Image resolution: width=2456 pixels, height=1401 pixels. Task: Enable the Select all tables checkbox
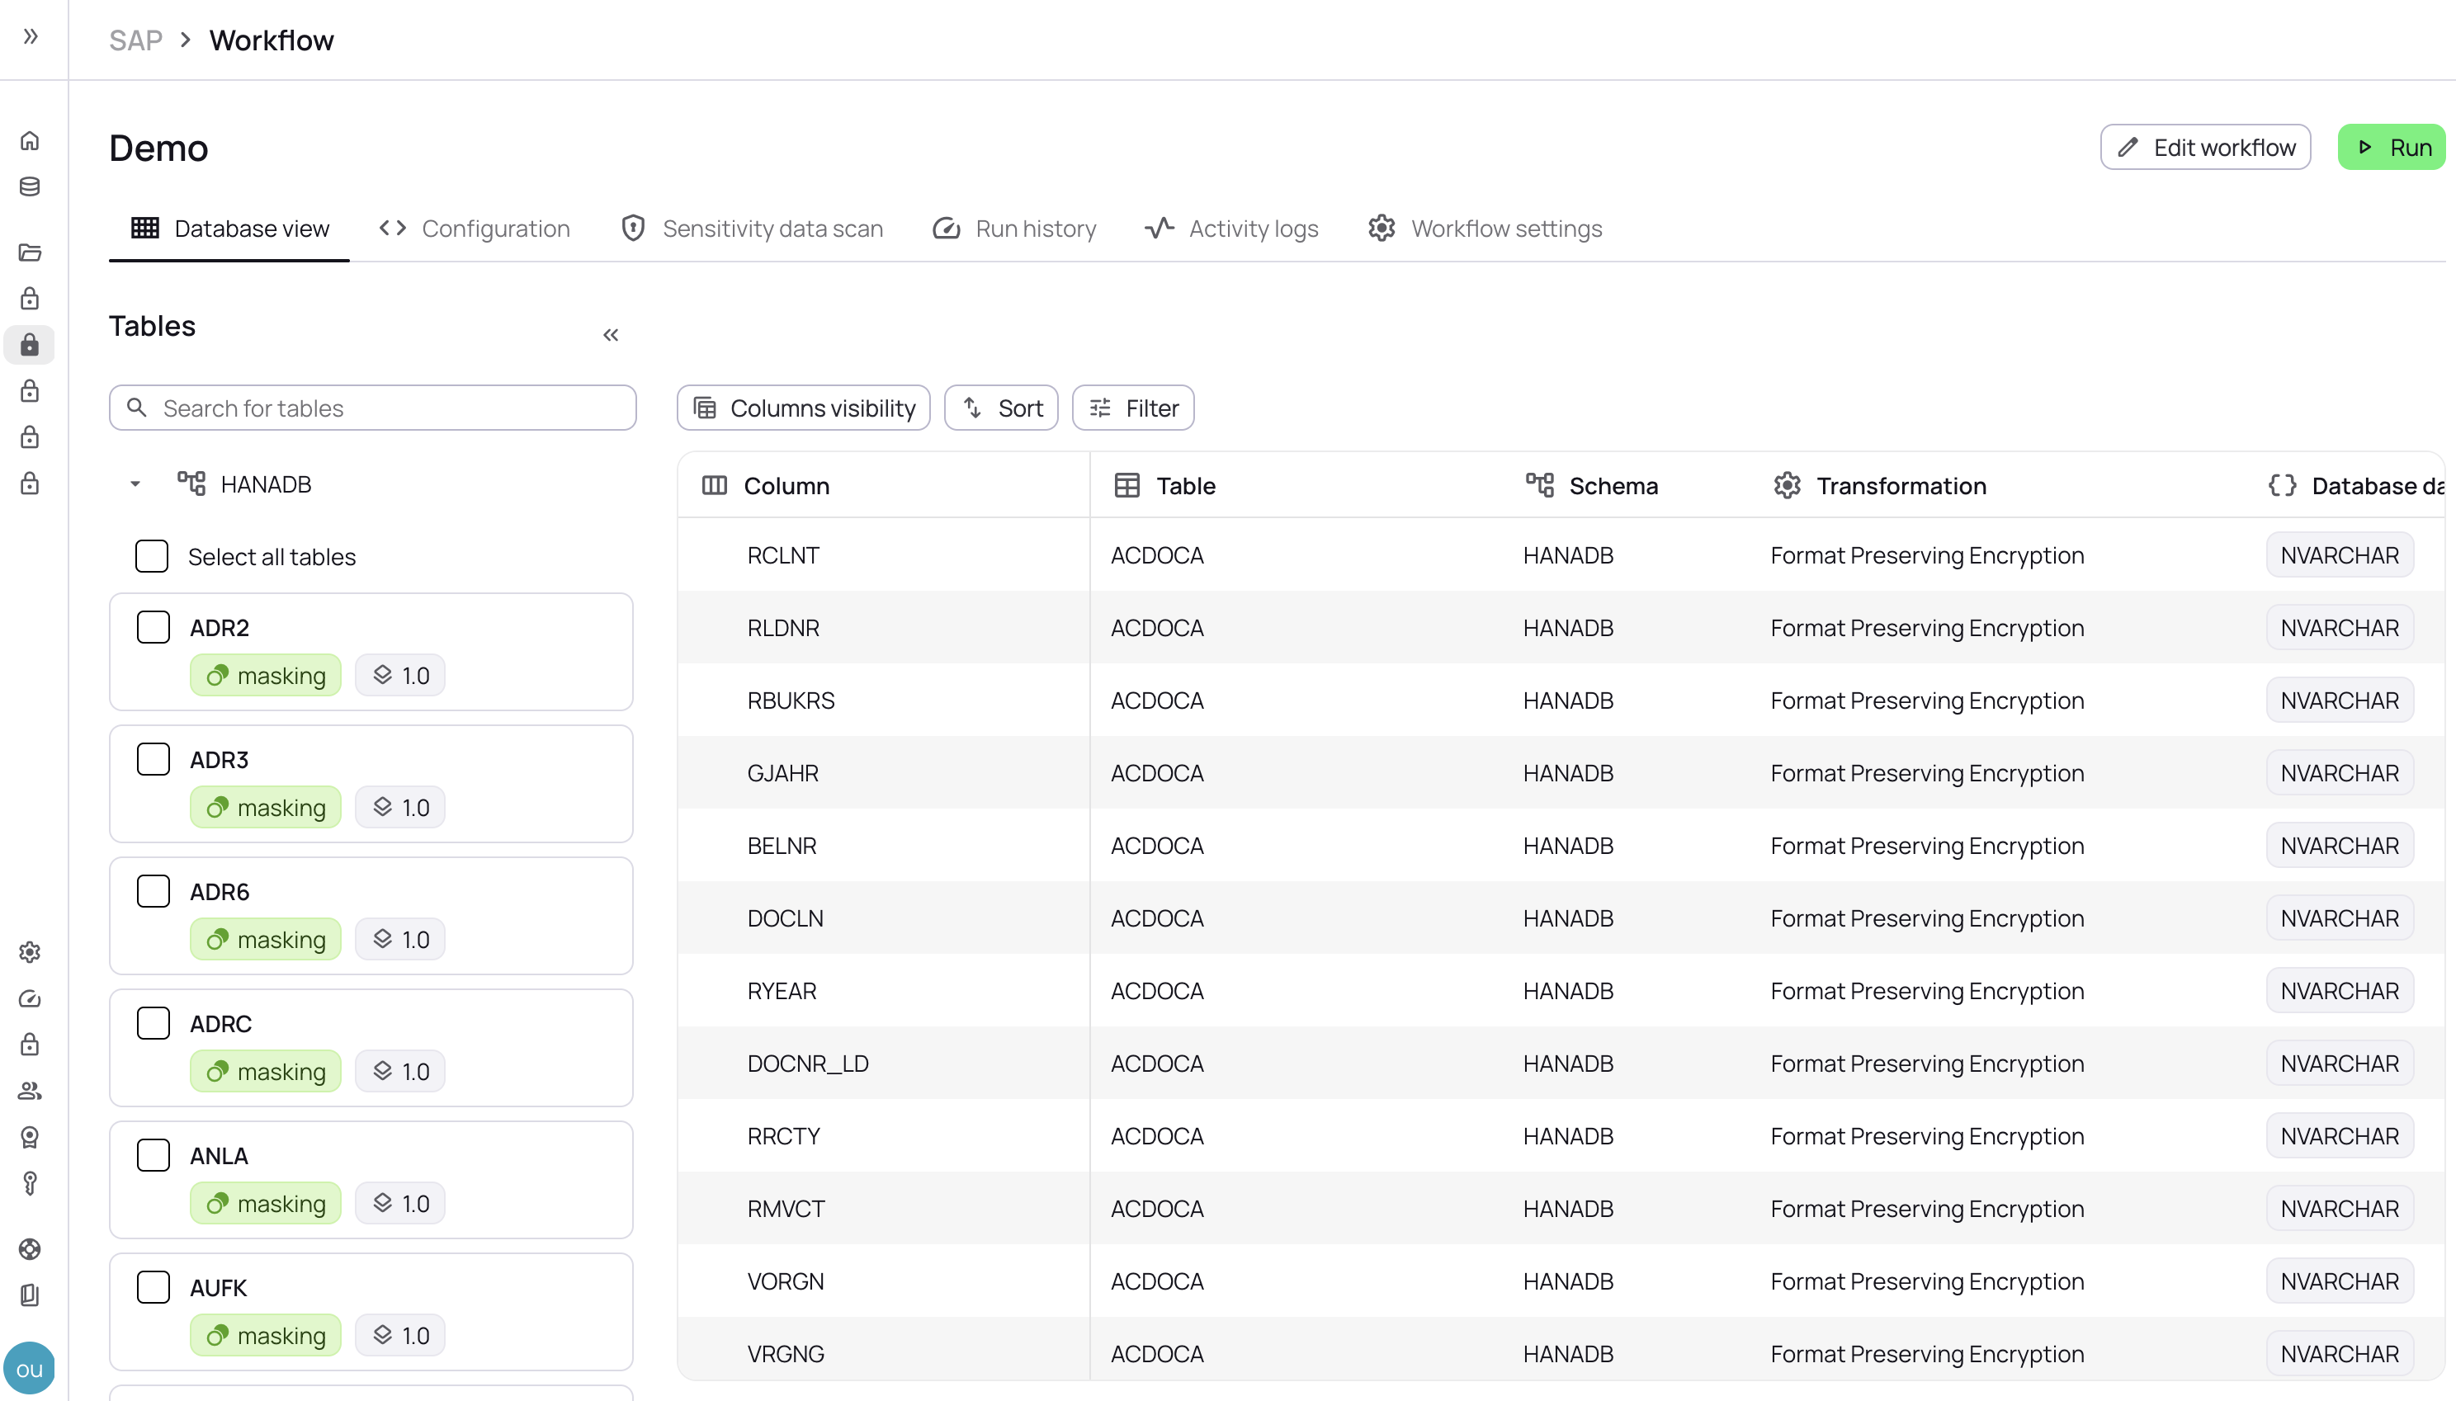point(153,556)
